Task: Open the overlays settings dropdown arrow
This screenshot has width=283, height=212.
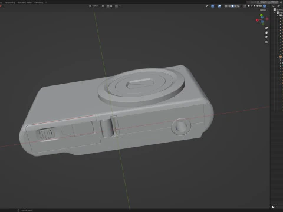Action: 222,6
